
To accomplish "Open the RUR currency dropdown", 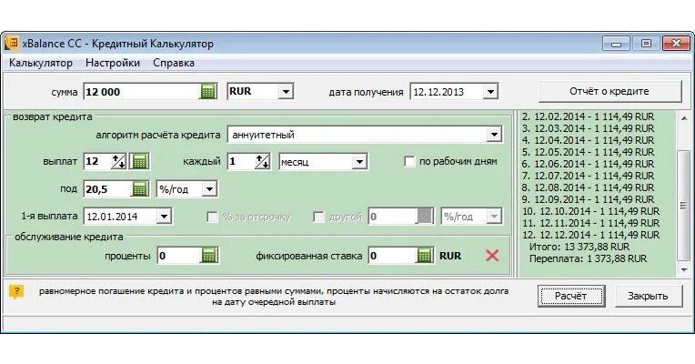I will [x=286, y=91].
